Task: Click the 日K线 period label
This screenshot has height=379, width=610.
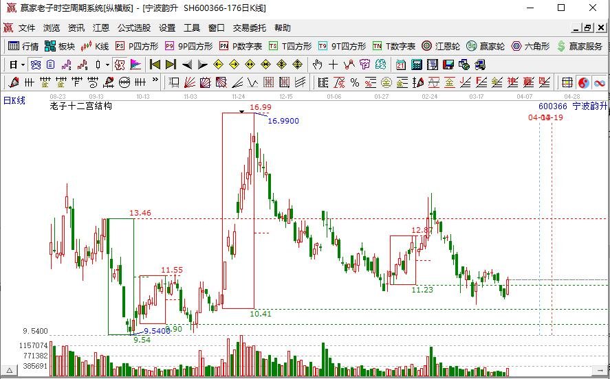Action: click(14, 100)
